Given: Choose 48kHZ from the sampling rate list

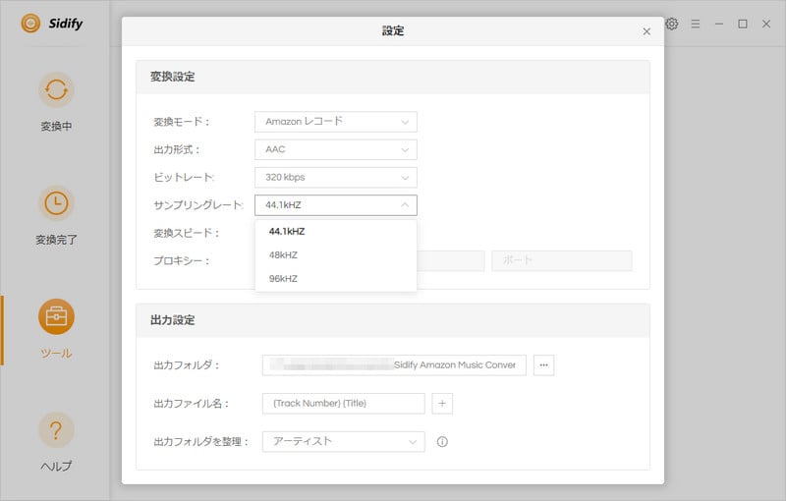Looking at the screenshot, I should (x=336, y=255).
